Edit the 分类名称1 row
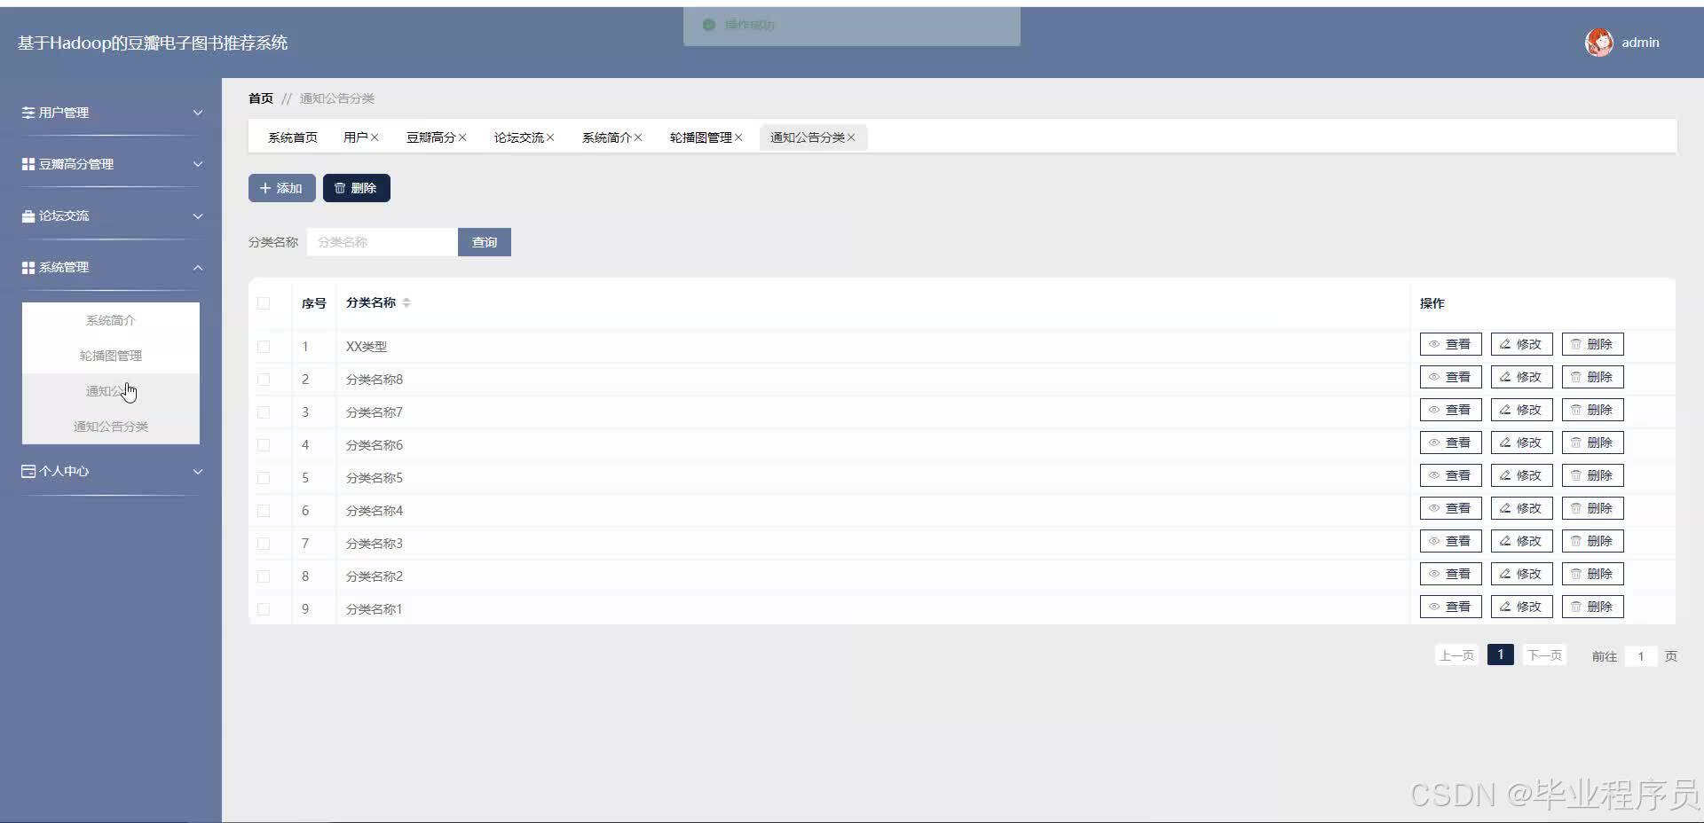 pyautogui.click(x=1521, y=607)
